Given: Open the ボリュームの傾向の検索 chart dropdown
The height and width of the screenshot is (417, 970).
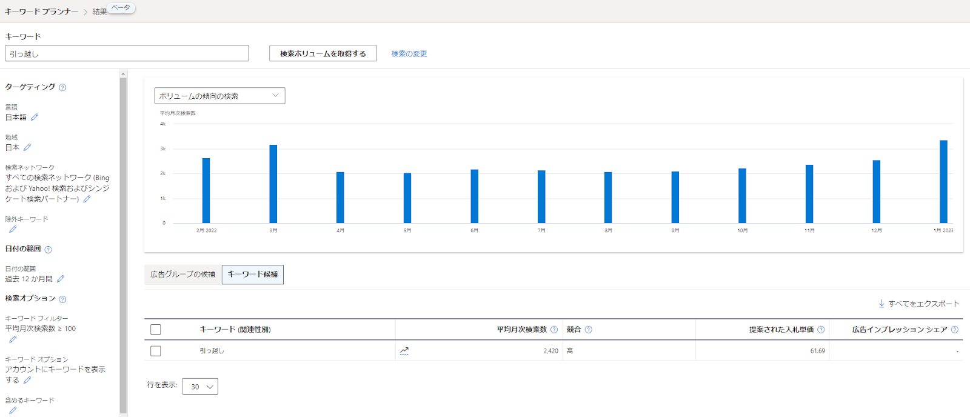Looking at the screenshot, I should point(219,96).
